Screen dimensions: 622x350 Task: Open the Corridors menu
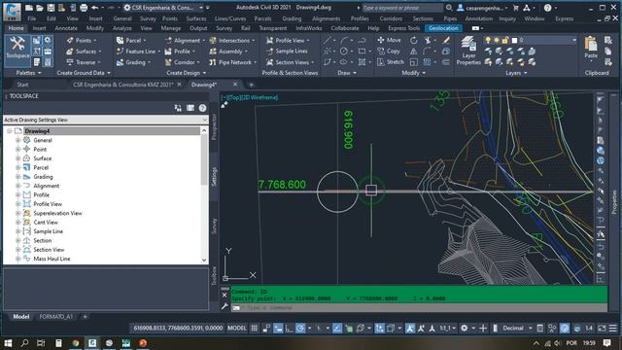(391, 18)
